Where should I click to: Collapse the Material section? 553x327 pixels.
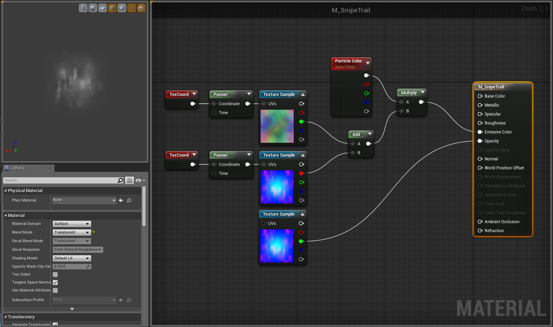tap(6, 215)
